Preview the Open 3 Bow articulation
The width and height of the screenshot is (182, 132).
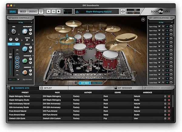click(x=159, y=42)
